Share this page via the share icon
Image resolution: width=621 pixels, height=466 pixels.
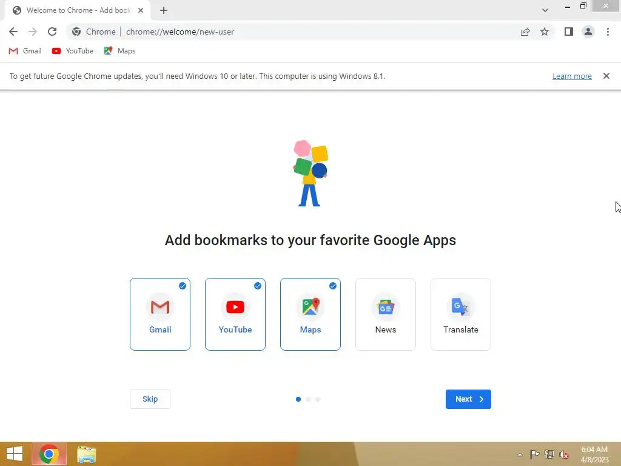[x=525, y=32]
